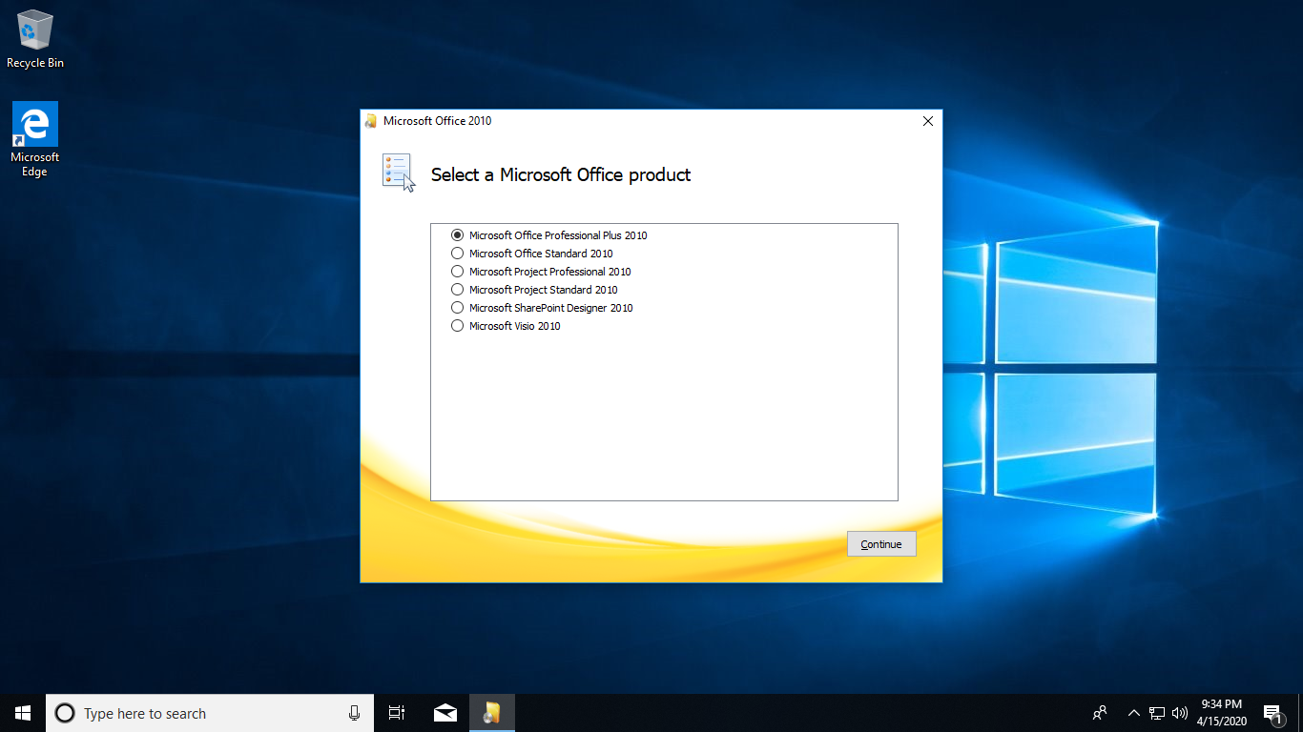Screen dimensions: 1303x732
Task: Click the Type here to search box
Action: point(211,713)
